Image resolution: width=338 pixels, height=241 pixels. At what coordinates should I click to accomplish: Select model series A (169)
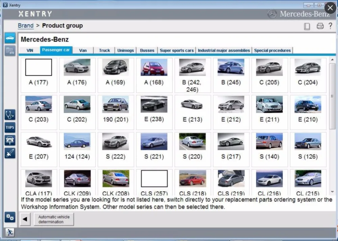pyautogui.click(x=116, y=75)
